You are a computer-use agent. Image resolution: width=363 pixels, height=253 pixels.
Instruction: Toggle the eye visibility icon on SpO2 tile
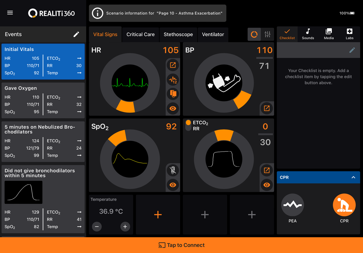(x=173, y=185)
